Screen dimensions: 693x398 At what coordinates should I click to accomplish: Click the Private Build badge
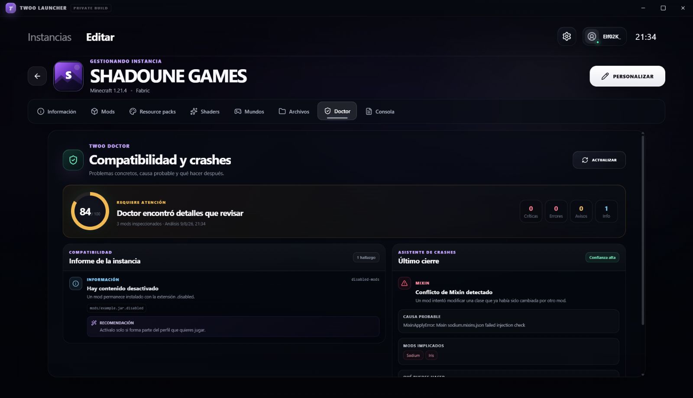91,8
